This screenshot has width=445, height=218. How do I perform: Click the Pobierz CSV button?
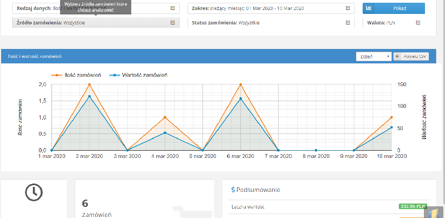[x=411, y=57]
